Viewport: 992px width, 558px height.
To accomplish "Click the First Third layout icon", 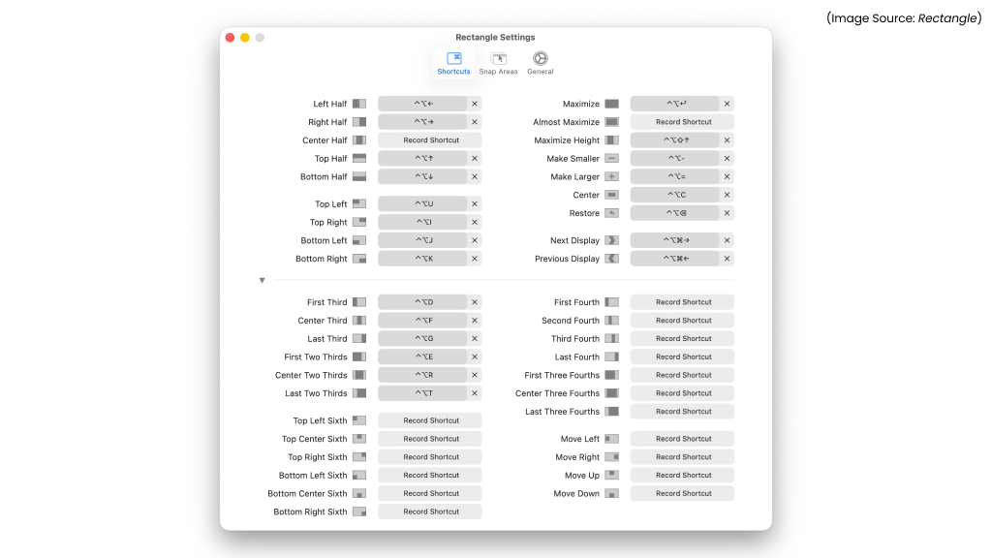I will click(x=359, y=302).
